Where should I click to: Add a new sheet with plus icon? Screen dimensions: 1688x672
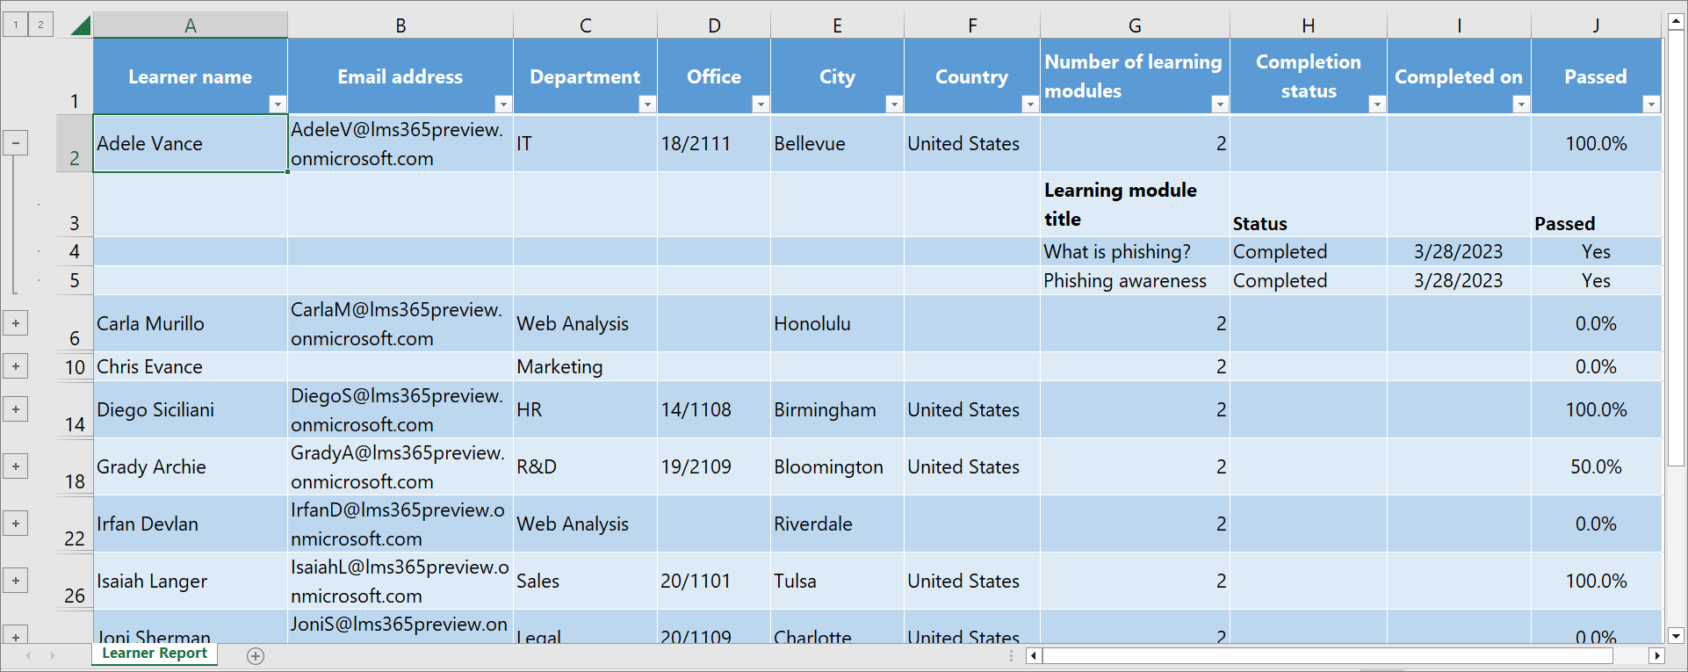tap(256, 656)
